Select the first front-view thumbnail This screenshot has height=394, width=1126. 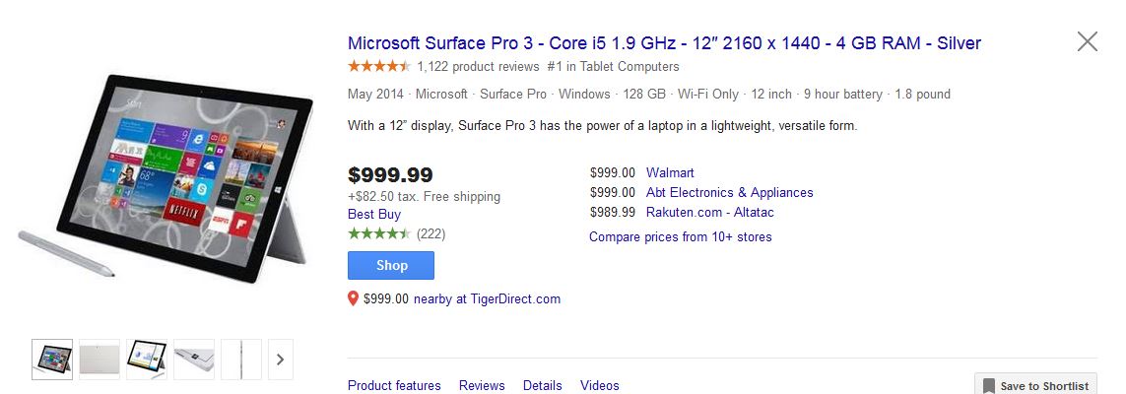coord(52,360)
